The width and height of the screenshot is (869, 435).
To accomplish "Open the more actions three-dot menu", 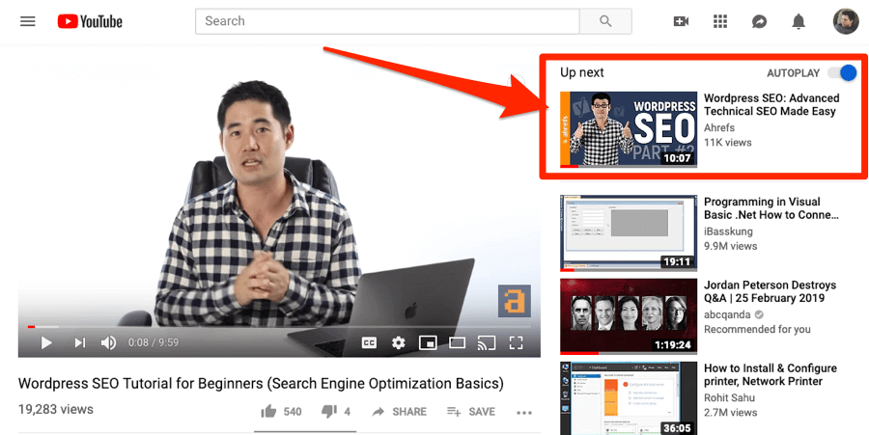I will [x=523, y=412].
